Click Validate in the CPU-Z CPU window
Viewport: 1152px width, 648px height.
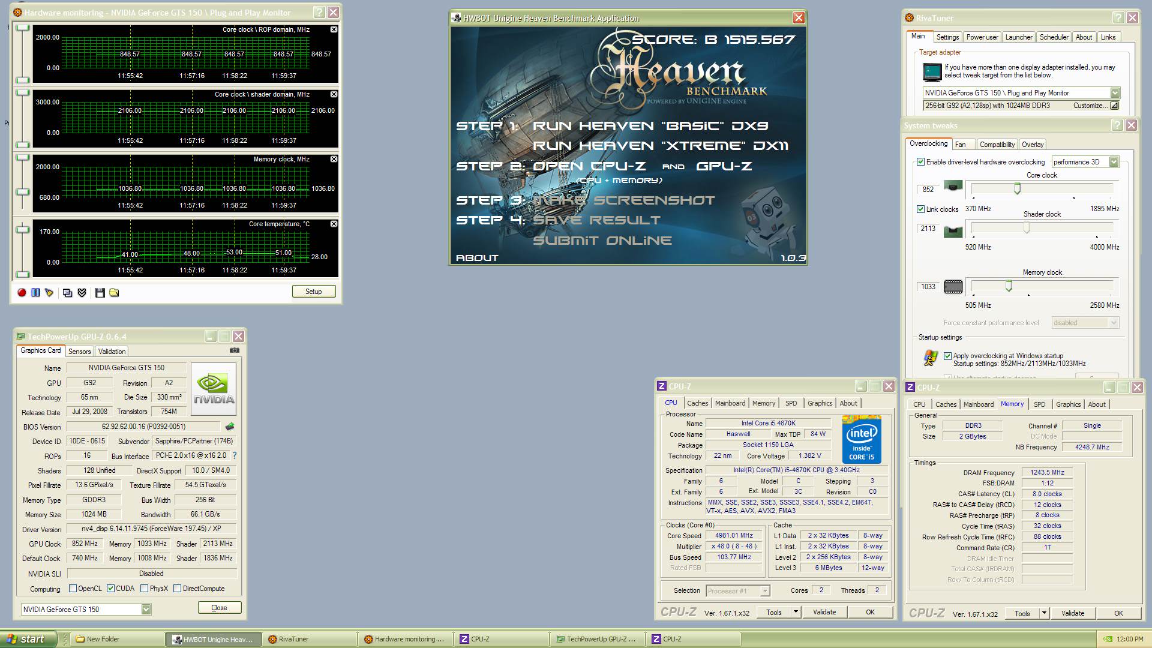click(824, 612)
